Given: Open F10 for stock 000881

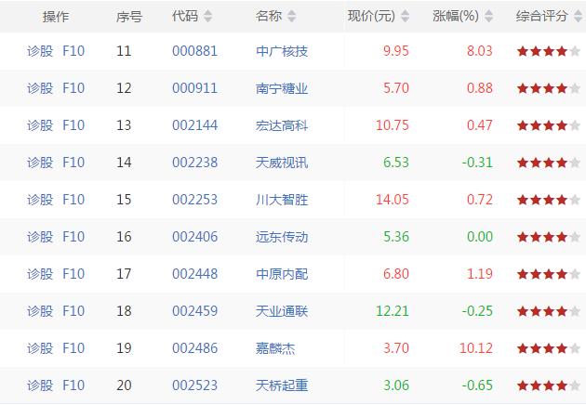Looking at the screenshot, I should (x=73, y=51).
